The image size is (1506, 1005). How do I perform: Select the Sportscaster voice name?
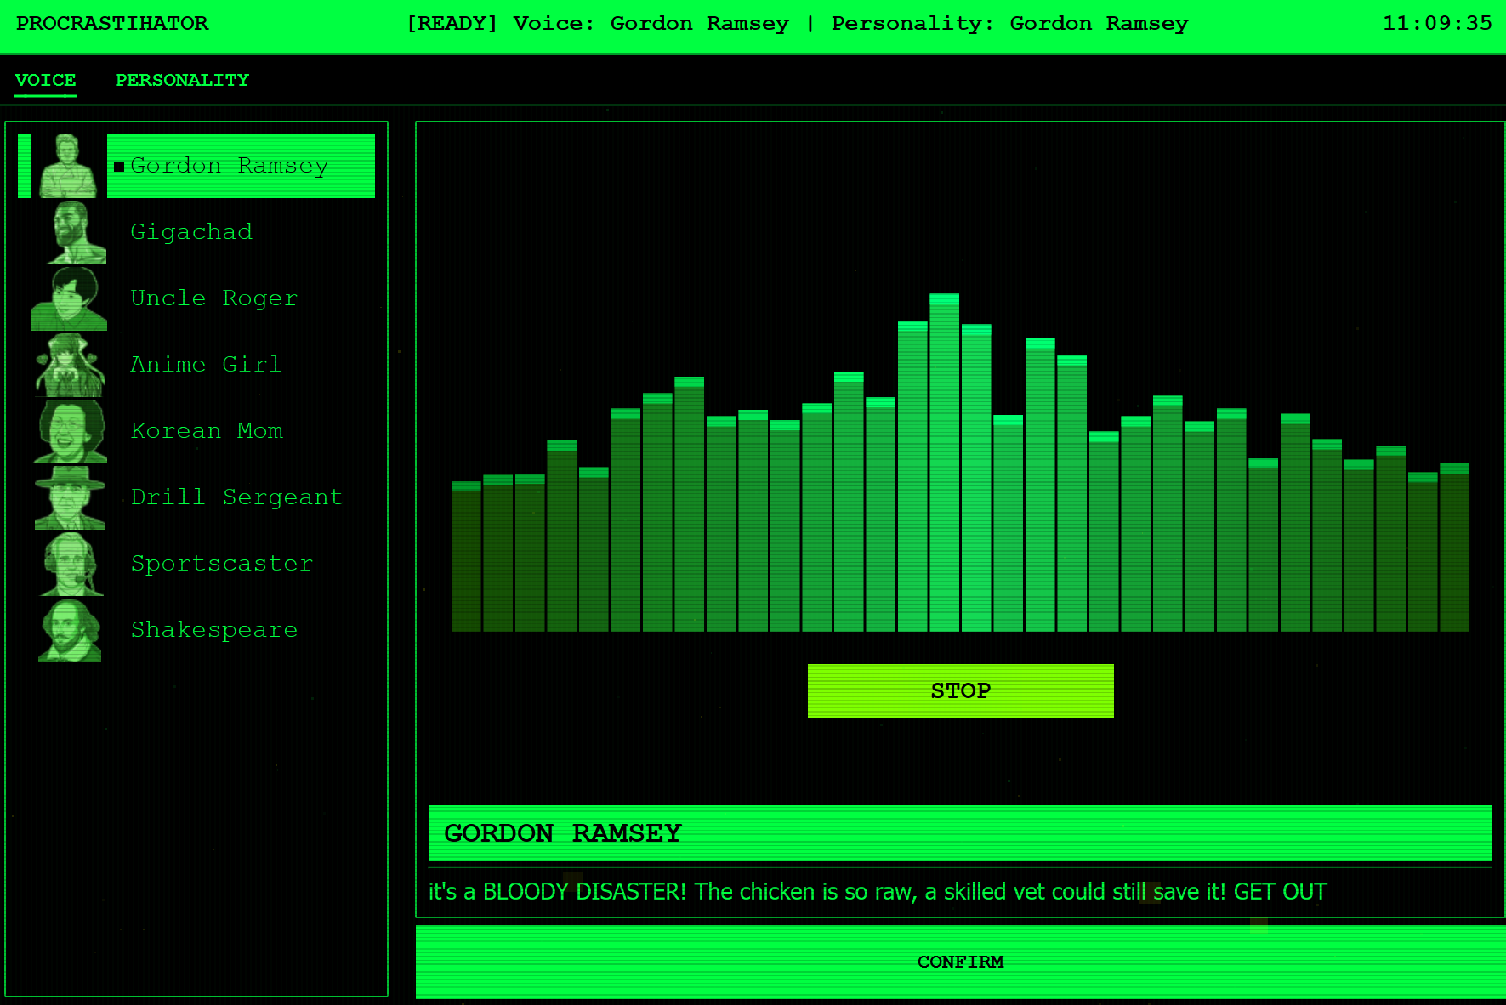[x=222, y=564]
